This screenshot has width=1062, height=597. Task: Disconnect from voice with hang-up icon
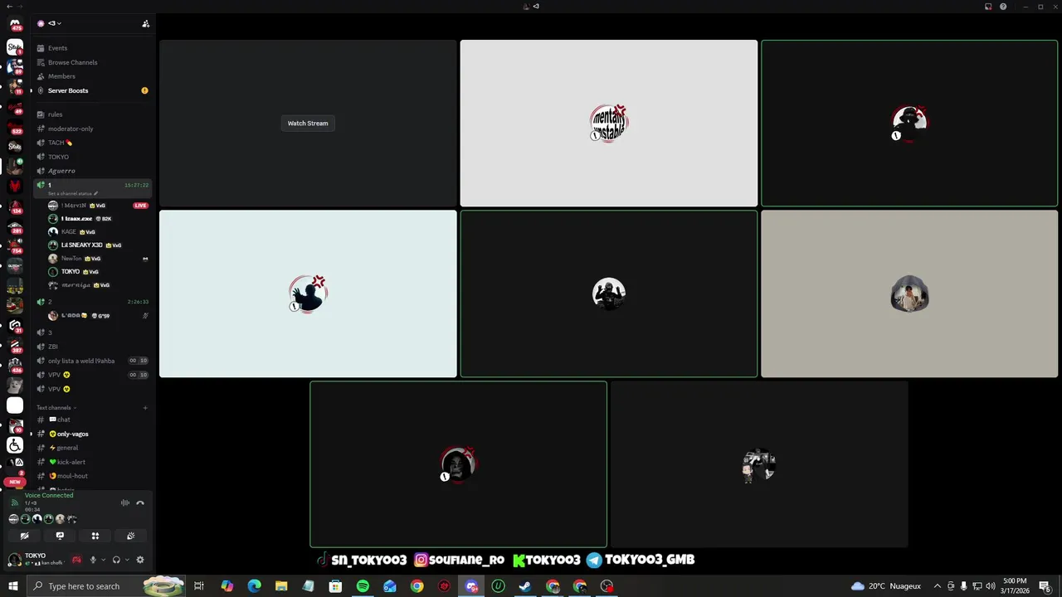[x=140, y=502]
